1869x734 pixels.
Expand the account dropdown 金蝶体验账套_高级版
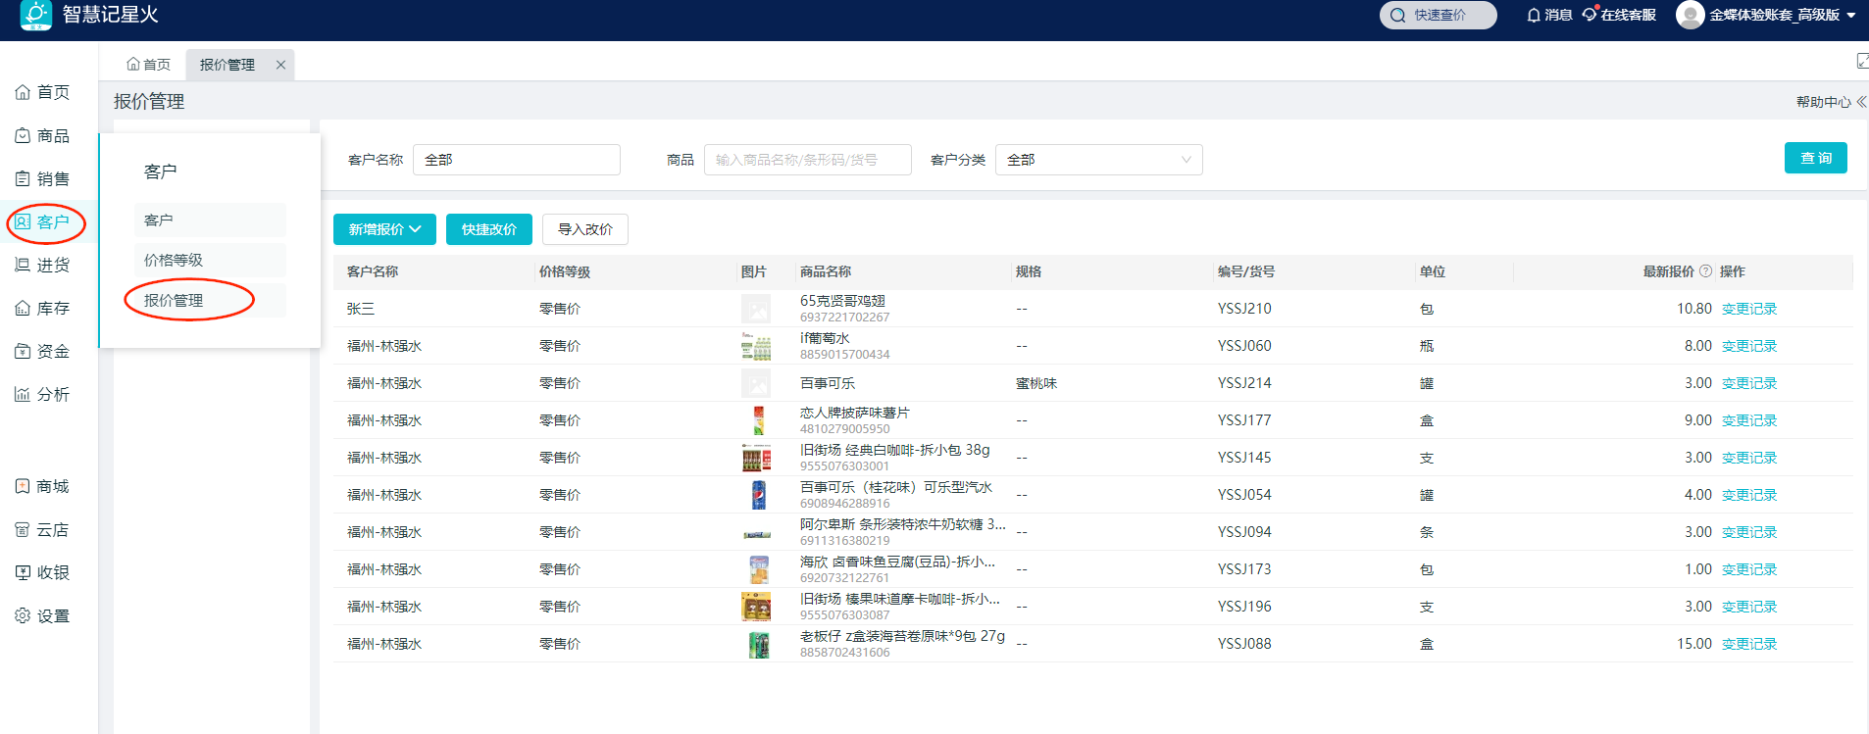[1782, 15]
